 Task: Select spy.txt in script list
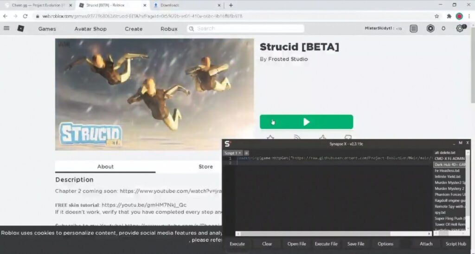coord(440,213)
